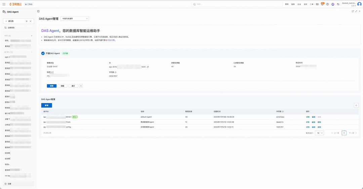Screen dimensions: 363x189
Task: Refresh the DAS Agent配置 table
Action: [x=356, y=105]
